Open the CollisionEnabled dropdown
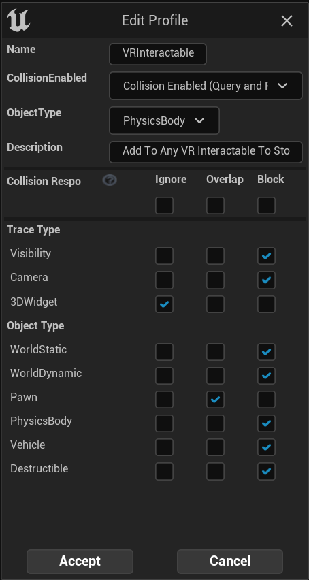 click(206, 86)
